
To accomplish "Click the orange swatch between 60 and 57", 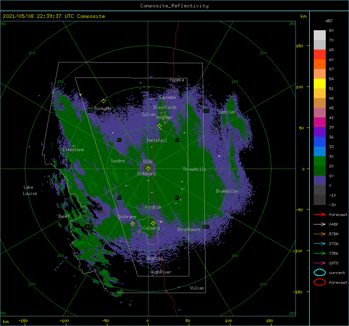I will (320, 64).
